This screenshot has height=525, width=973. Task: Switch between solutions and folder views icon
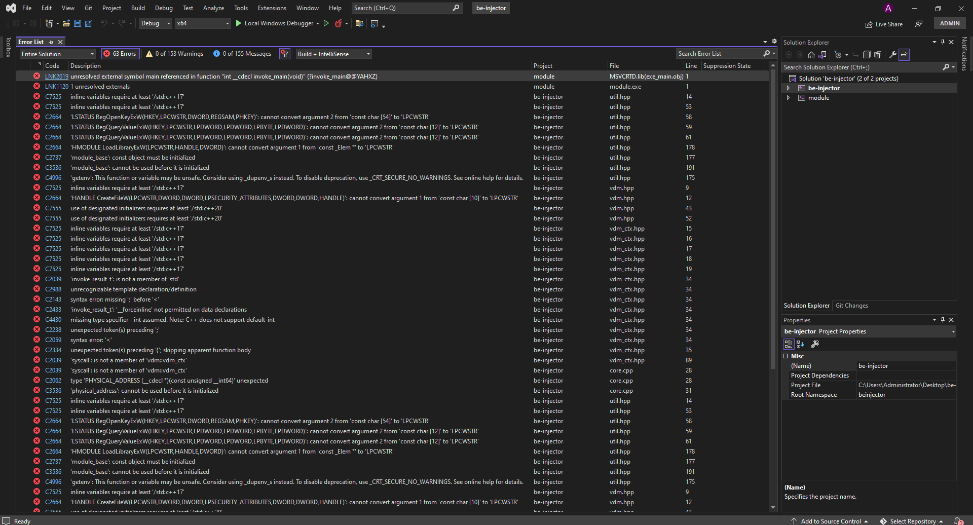click(x=822, y=55)
